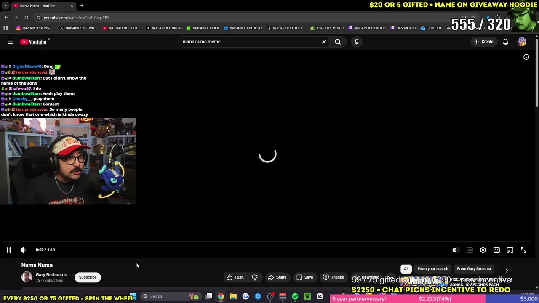The width and height of the screenshot is (539, 303).
Task: Dislike the Numa Numa video
Action: tap(255, 277)
